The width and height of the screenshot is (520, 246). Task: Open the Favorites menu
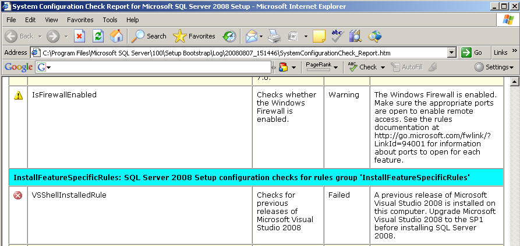80,20
